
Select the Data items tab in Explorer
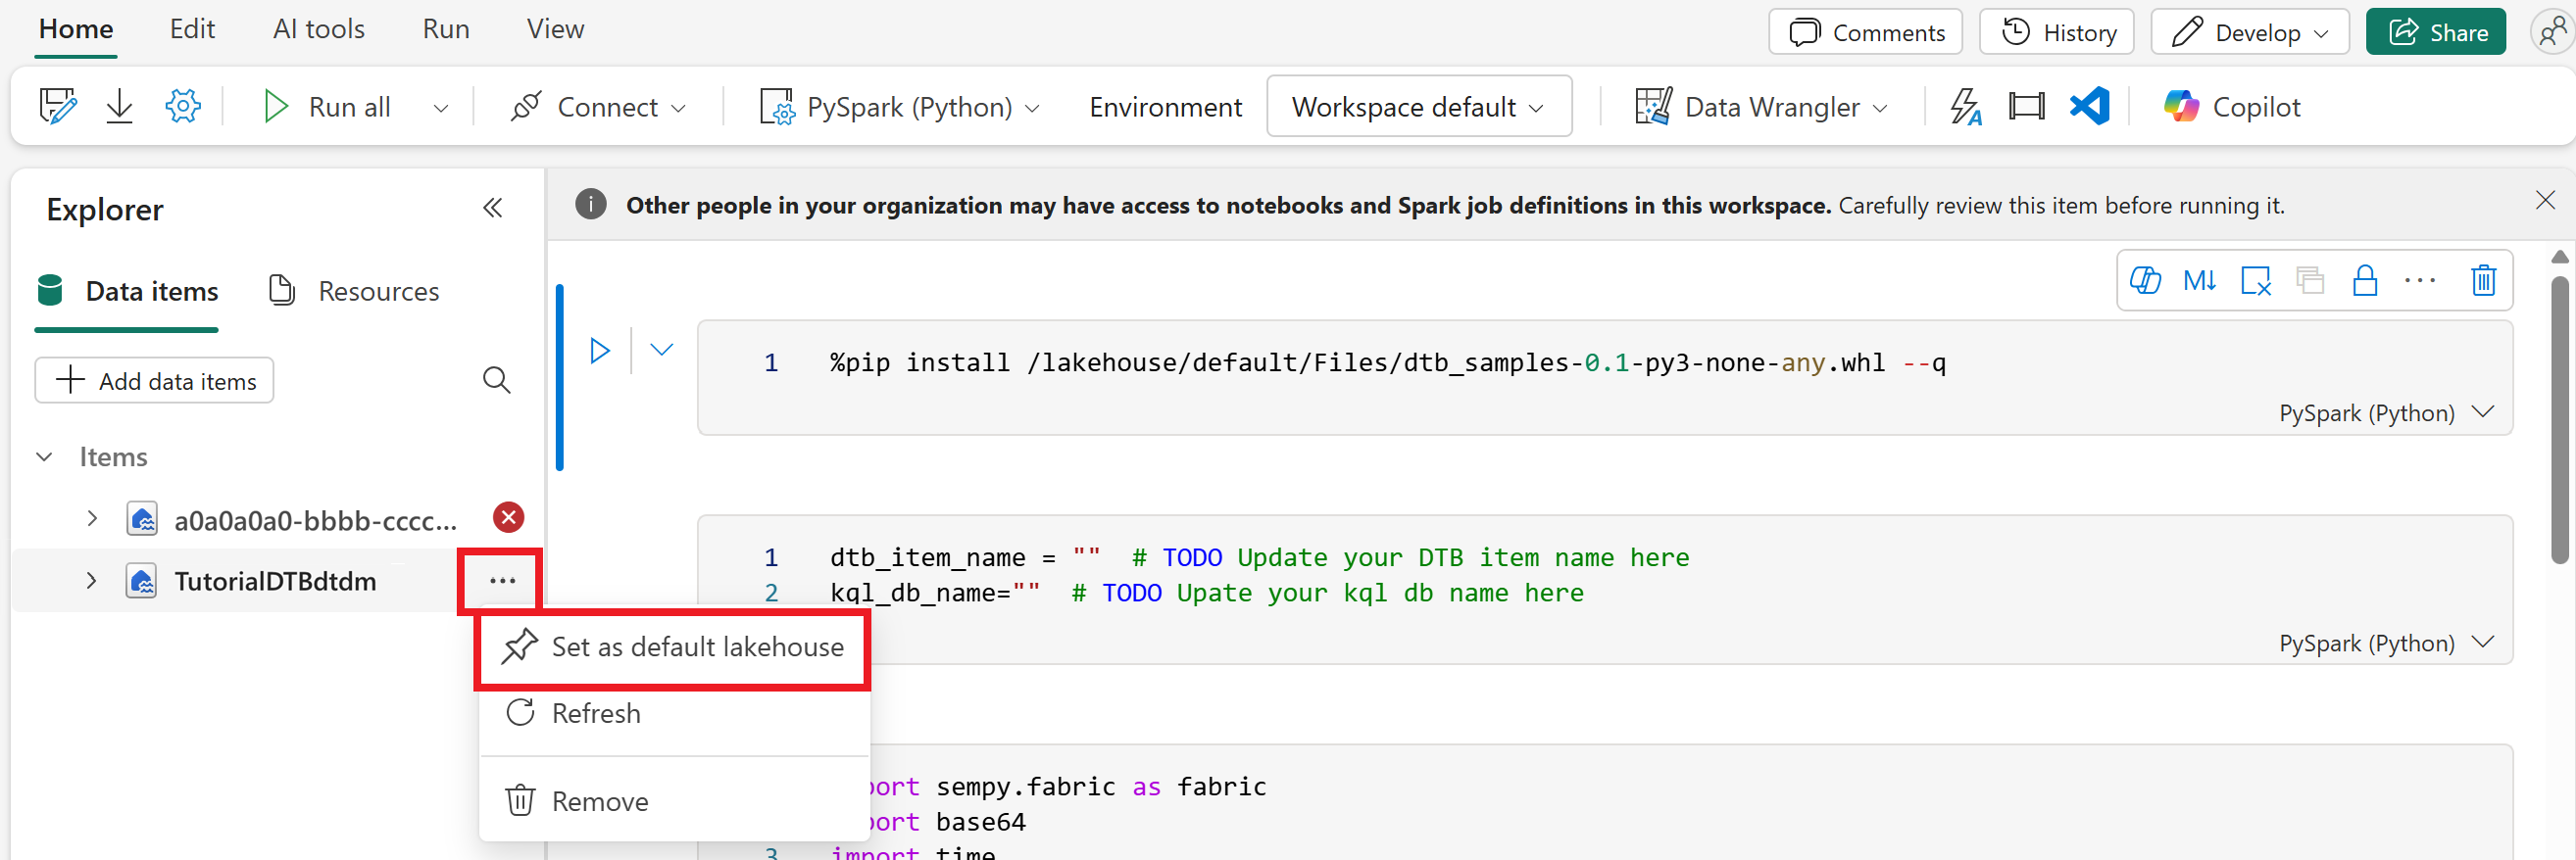point(127,292)
